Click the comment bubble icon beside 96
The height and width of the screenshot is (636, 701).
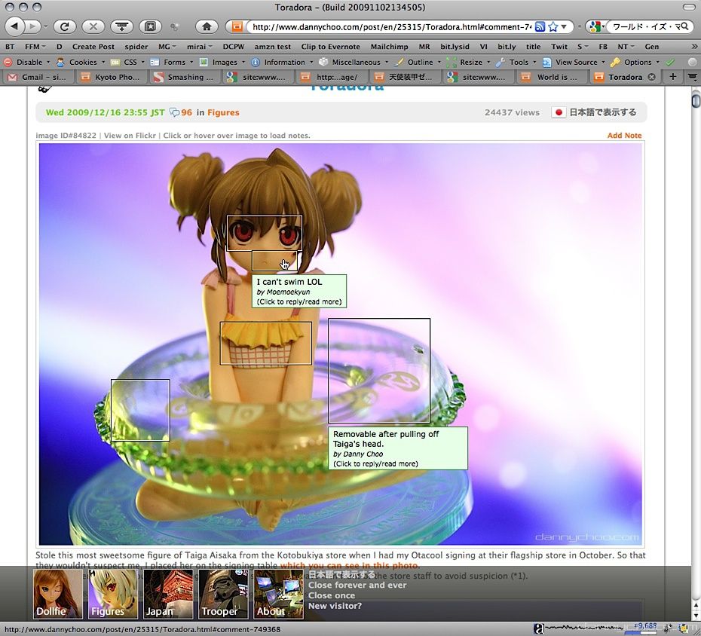[x=174, y=112]
